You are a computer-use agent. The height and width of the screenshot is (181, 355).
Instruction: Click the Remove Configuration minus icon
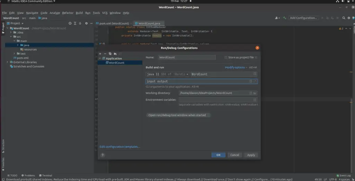tap(105, 54)
